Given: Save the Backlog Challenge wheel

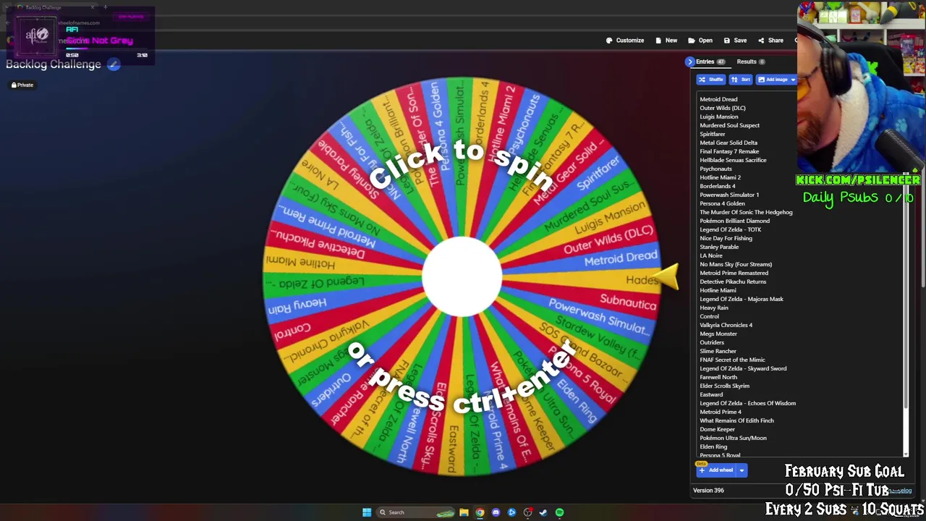Looking at the screenshot, I should tap(735, 41).
